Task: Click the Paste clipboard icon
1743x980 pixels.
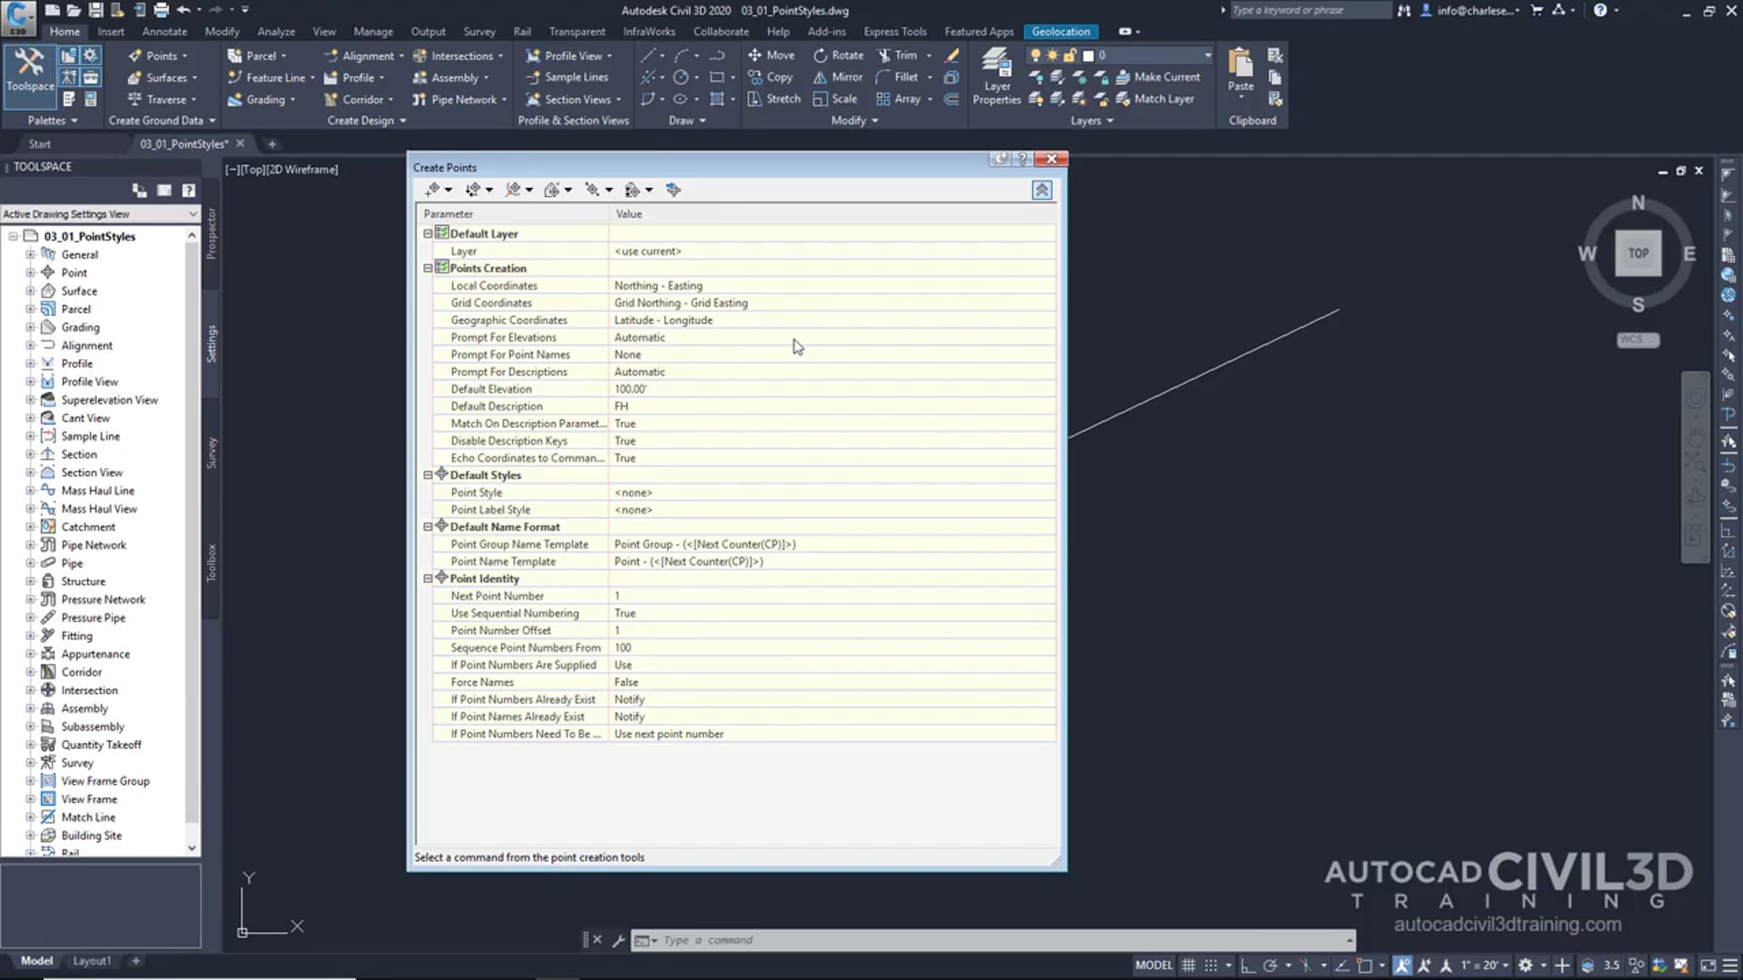Action: [x=1240, y=65]
